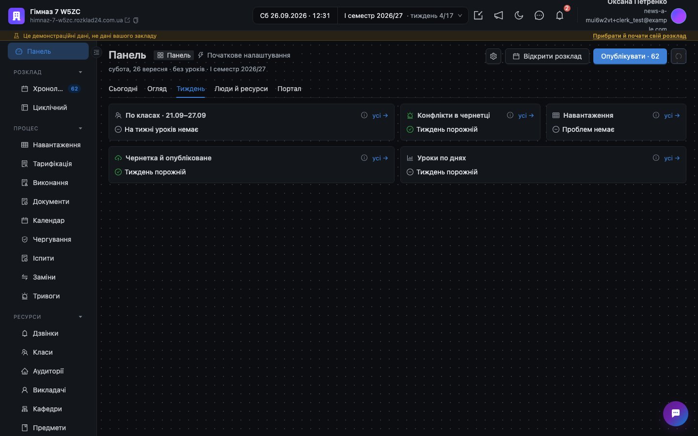The image size is (698, 436).
Task: Open Тарифікація in the sidebar
Action: point(48,164)
